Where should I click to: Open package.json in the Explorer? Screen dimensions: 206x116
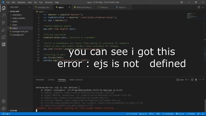18,35
